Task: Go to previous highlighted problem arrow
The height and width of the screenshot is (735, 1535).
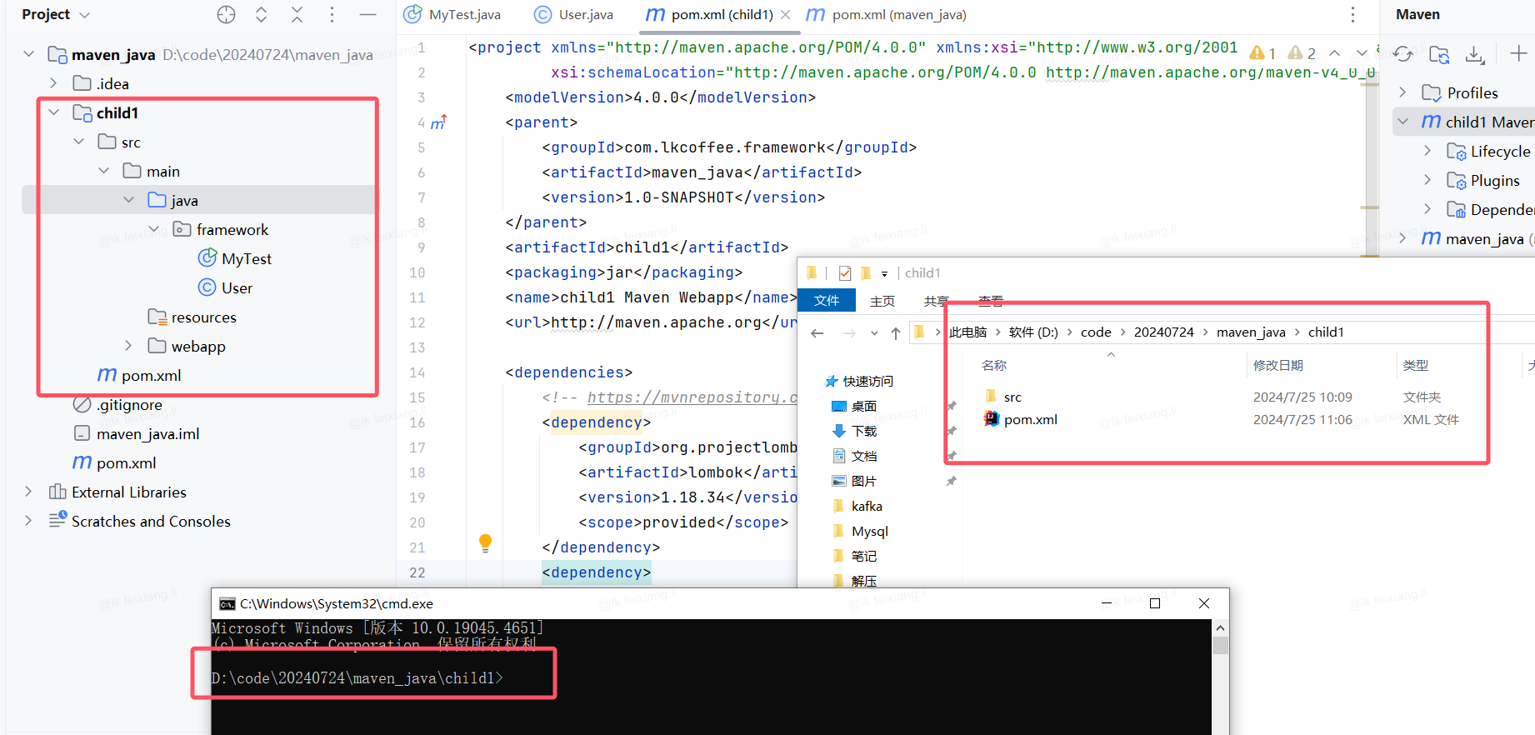Action: click(x=1334, y=53)
